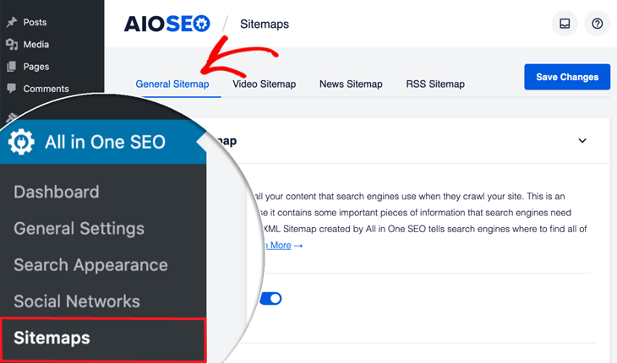Viewport: 617px width, 363px height.
Task: Open Search Appearance menu item
Action: pyautogui.click(x=90, y=264)
